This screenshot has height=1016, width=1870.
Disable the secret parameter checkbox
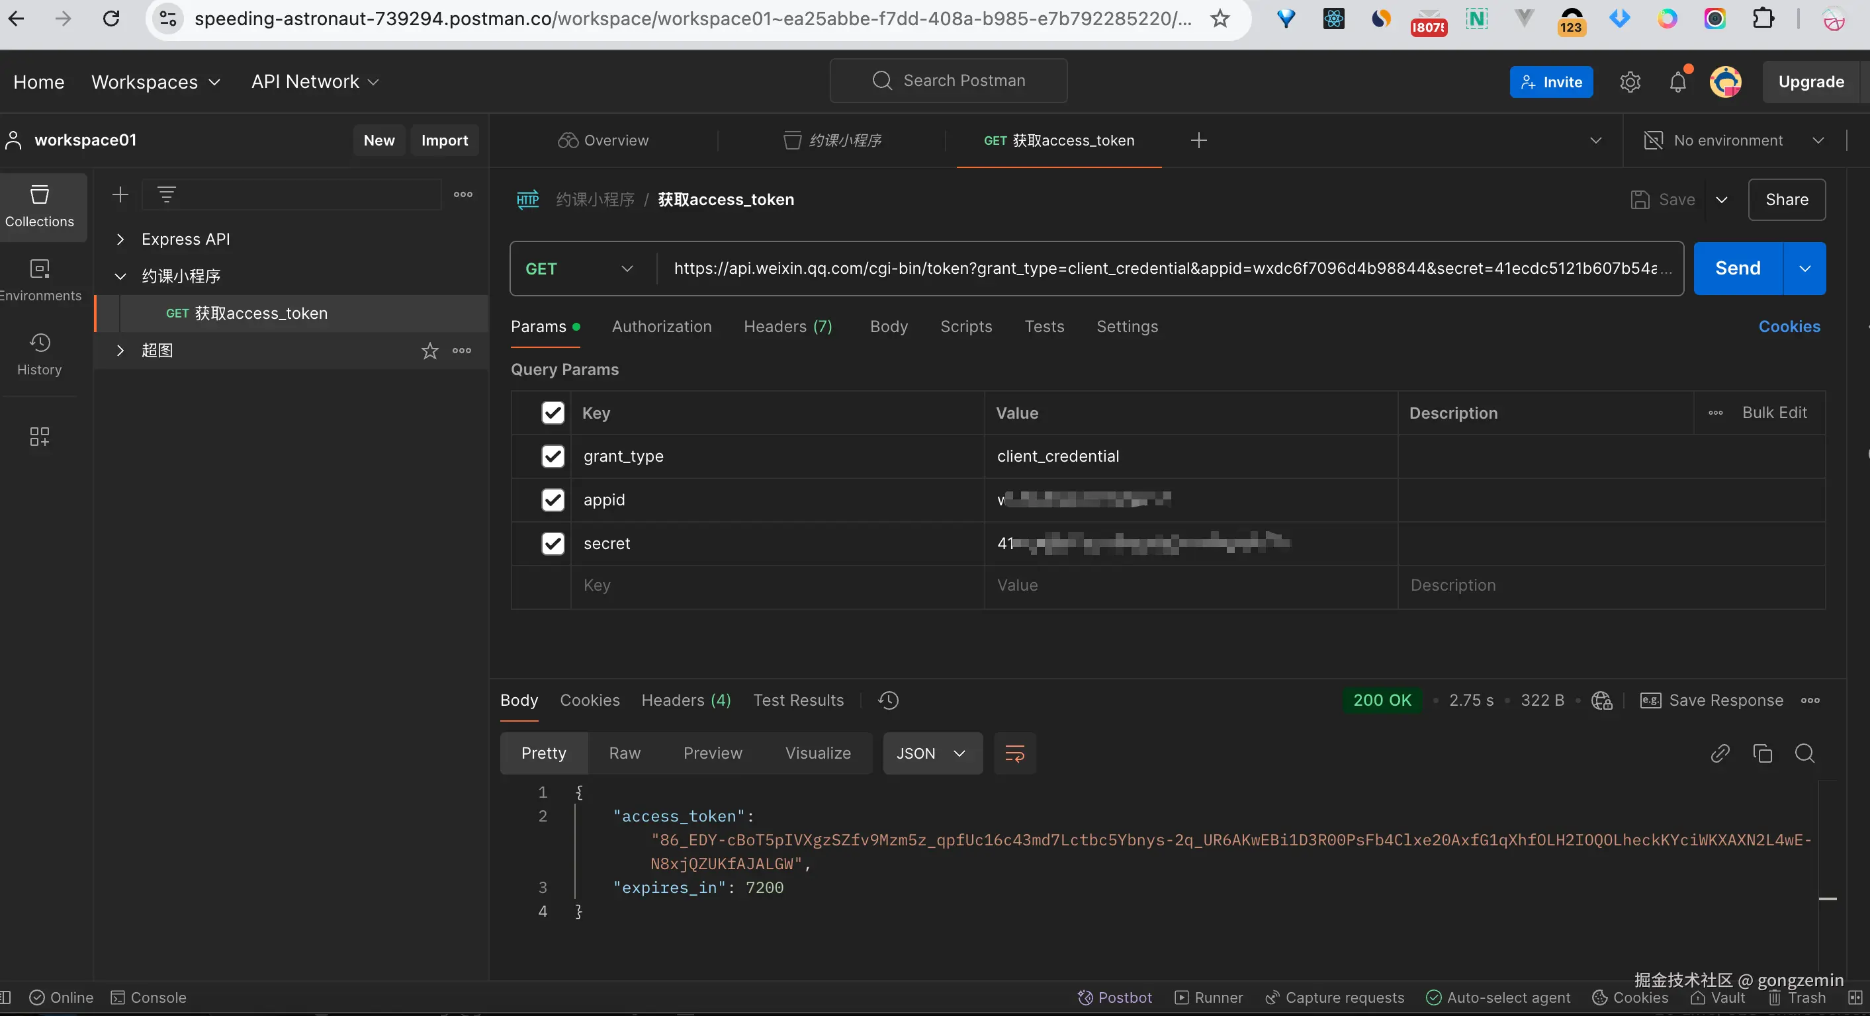553,544
